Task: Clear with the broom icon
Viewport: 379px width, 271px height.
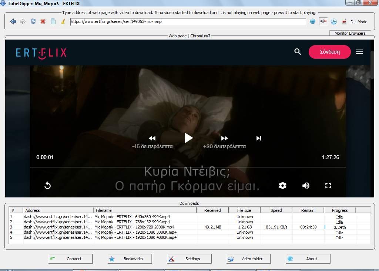Action: pyautogui.click(x=63, y=21)
